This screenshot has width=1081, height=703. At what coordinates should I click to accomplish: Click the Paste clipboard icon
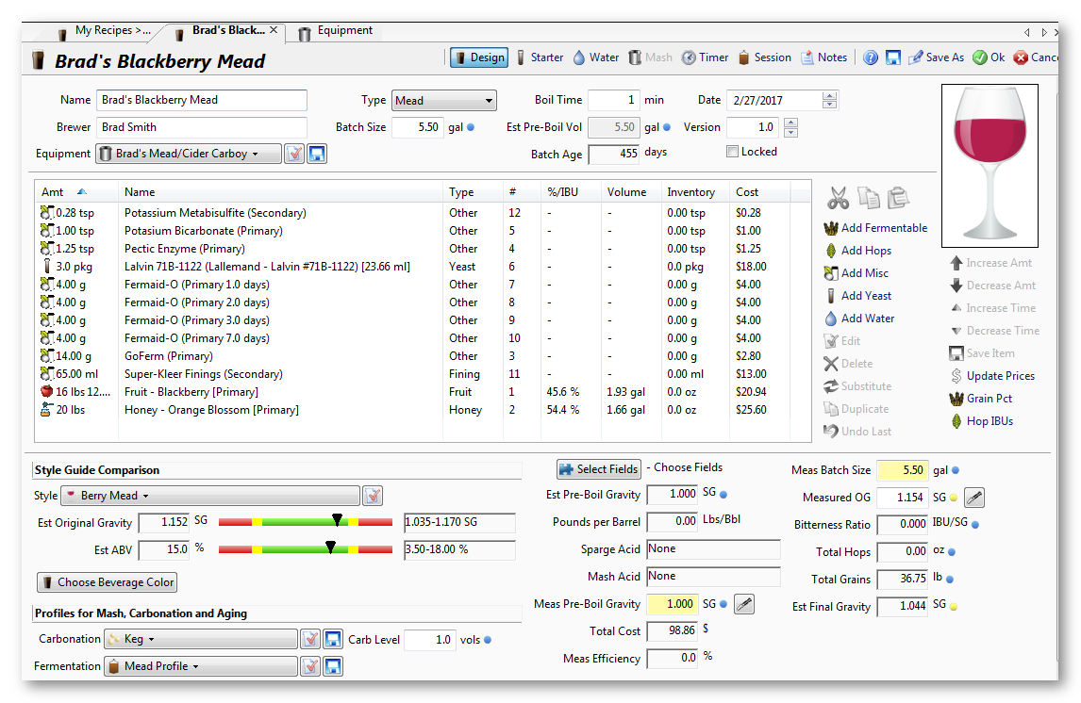(898, 198)
